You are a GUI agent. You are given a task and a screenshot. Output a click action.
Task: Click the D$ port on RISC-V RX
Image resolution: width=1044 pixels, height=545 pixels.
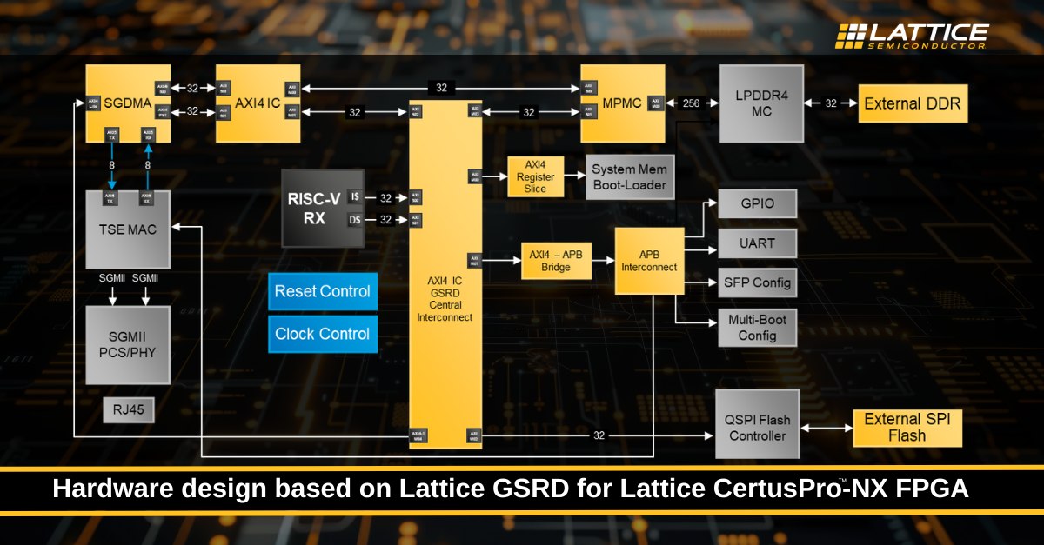pos(355,220)
